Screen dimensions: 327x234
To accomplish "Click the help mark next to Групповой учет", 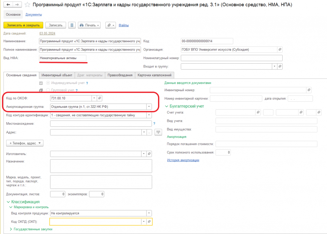I will (77, 90).
